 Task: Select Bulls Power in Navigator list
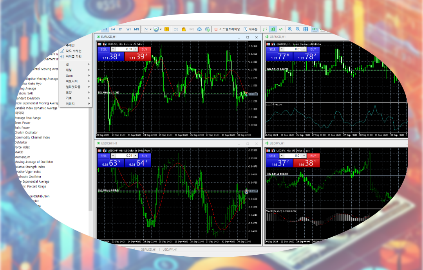tap(22, 128)
